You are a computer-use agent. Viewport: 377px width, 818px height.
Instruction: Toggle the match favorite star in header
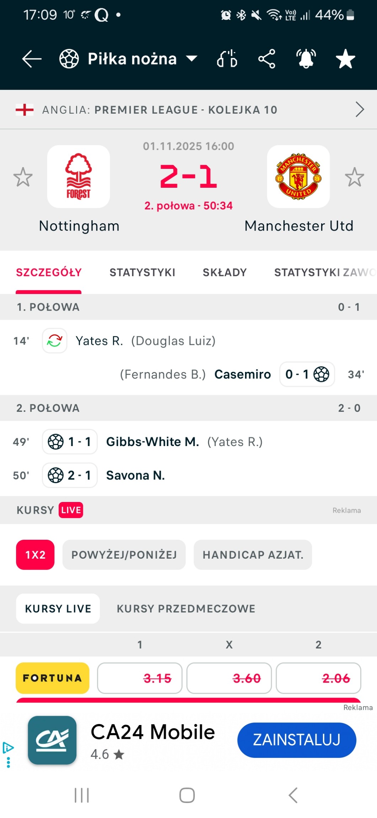click(345, 59)
